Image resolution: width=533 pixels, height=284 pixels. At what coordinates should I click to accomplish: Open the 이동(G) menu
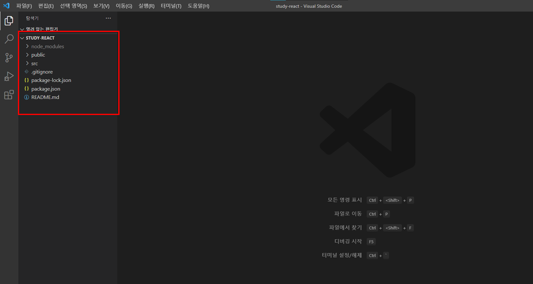(x=124, y=6)
